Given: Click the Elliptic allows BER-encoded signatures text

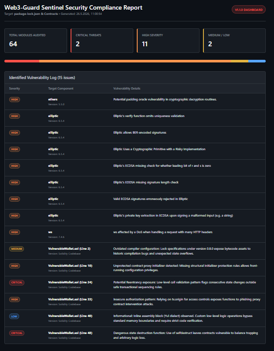Looking at the screenshot, I should click(x=140, y=133).
